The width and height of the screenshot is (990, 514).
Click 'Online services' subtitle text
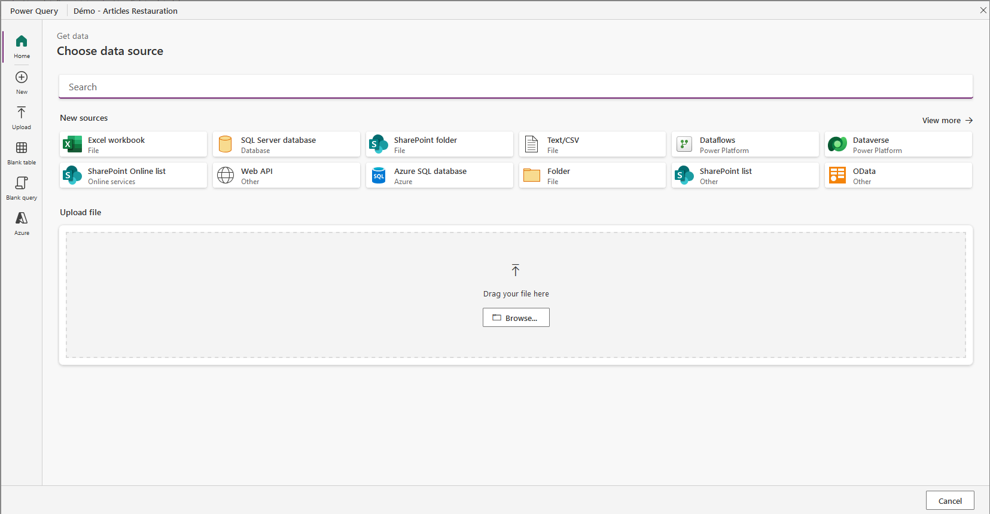pos(112,182)
